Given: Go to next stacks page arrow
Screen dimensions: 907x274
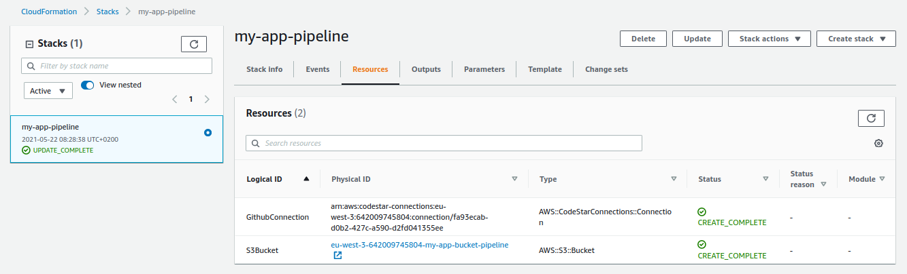Looking at the screenshot, I should pos(207,99).
